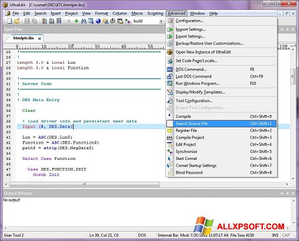The height and width of the screenshot is (241, 299).
Task: Click the folder window toolbar icon
Action: (x=120, y=21)
